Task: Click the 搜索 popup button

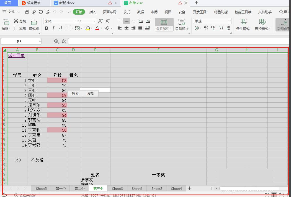Action: tap(75, 94)
